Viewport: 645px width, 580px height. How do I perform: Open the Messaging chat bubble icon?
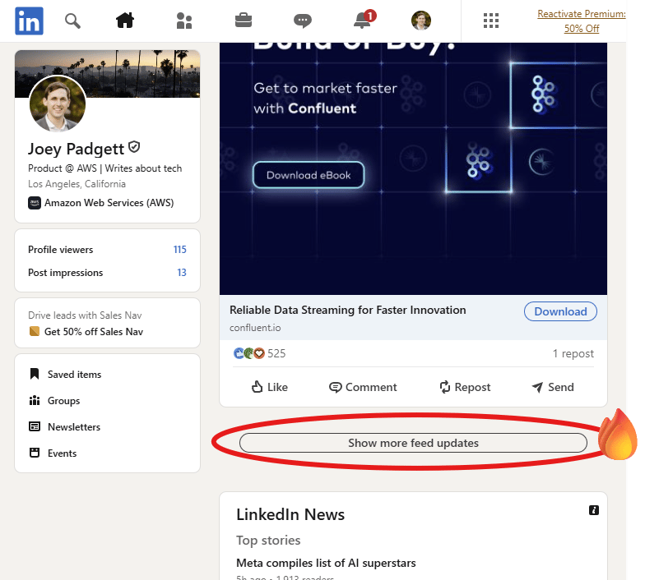303,21
